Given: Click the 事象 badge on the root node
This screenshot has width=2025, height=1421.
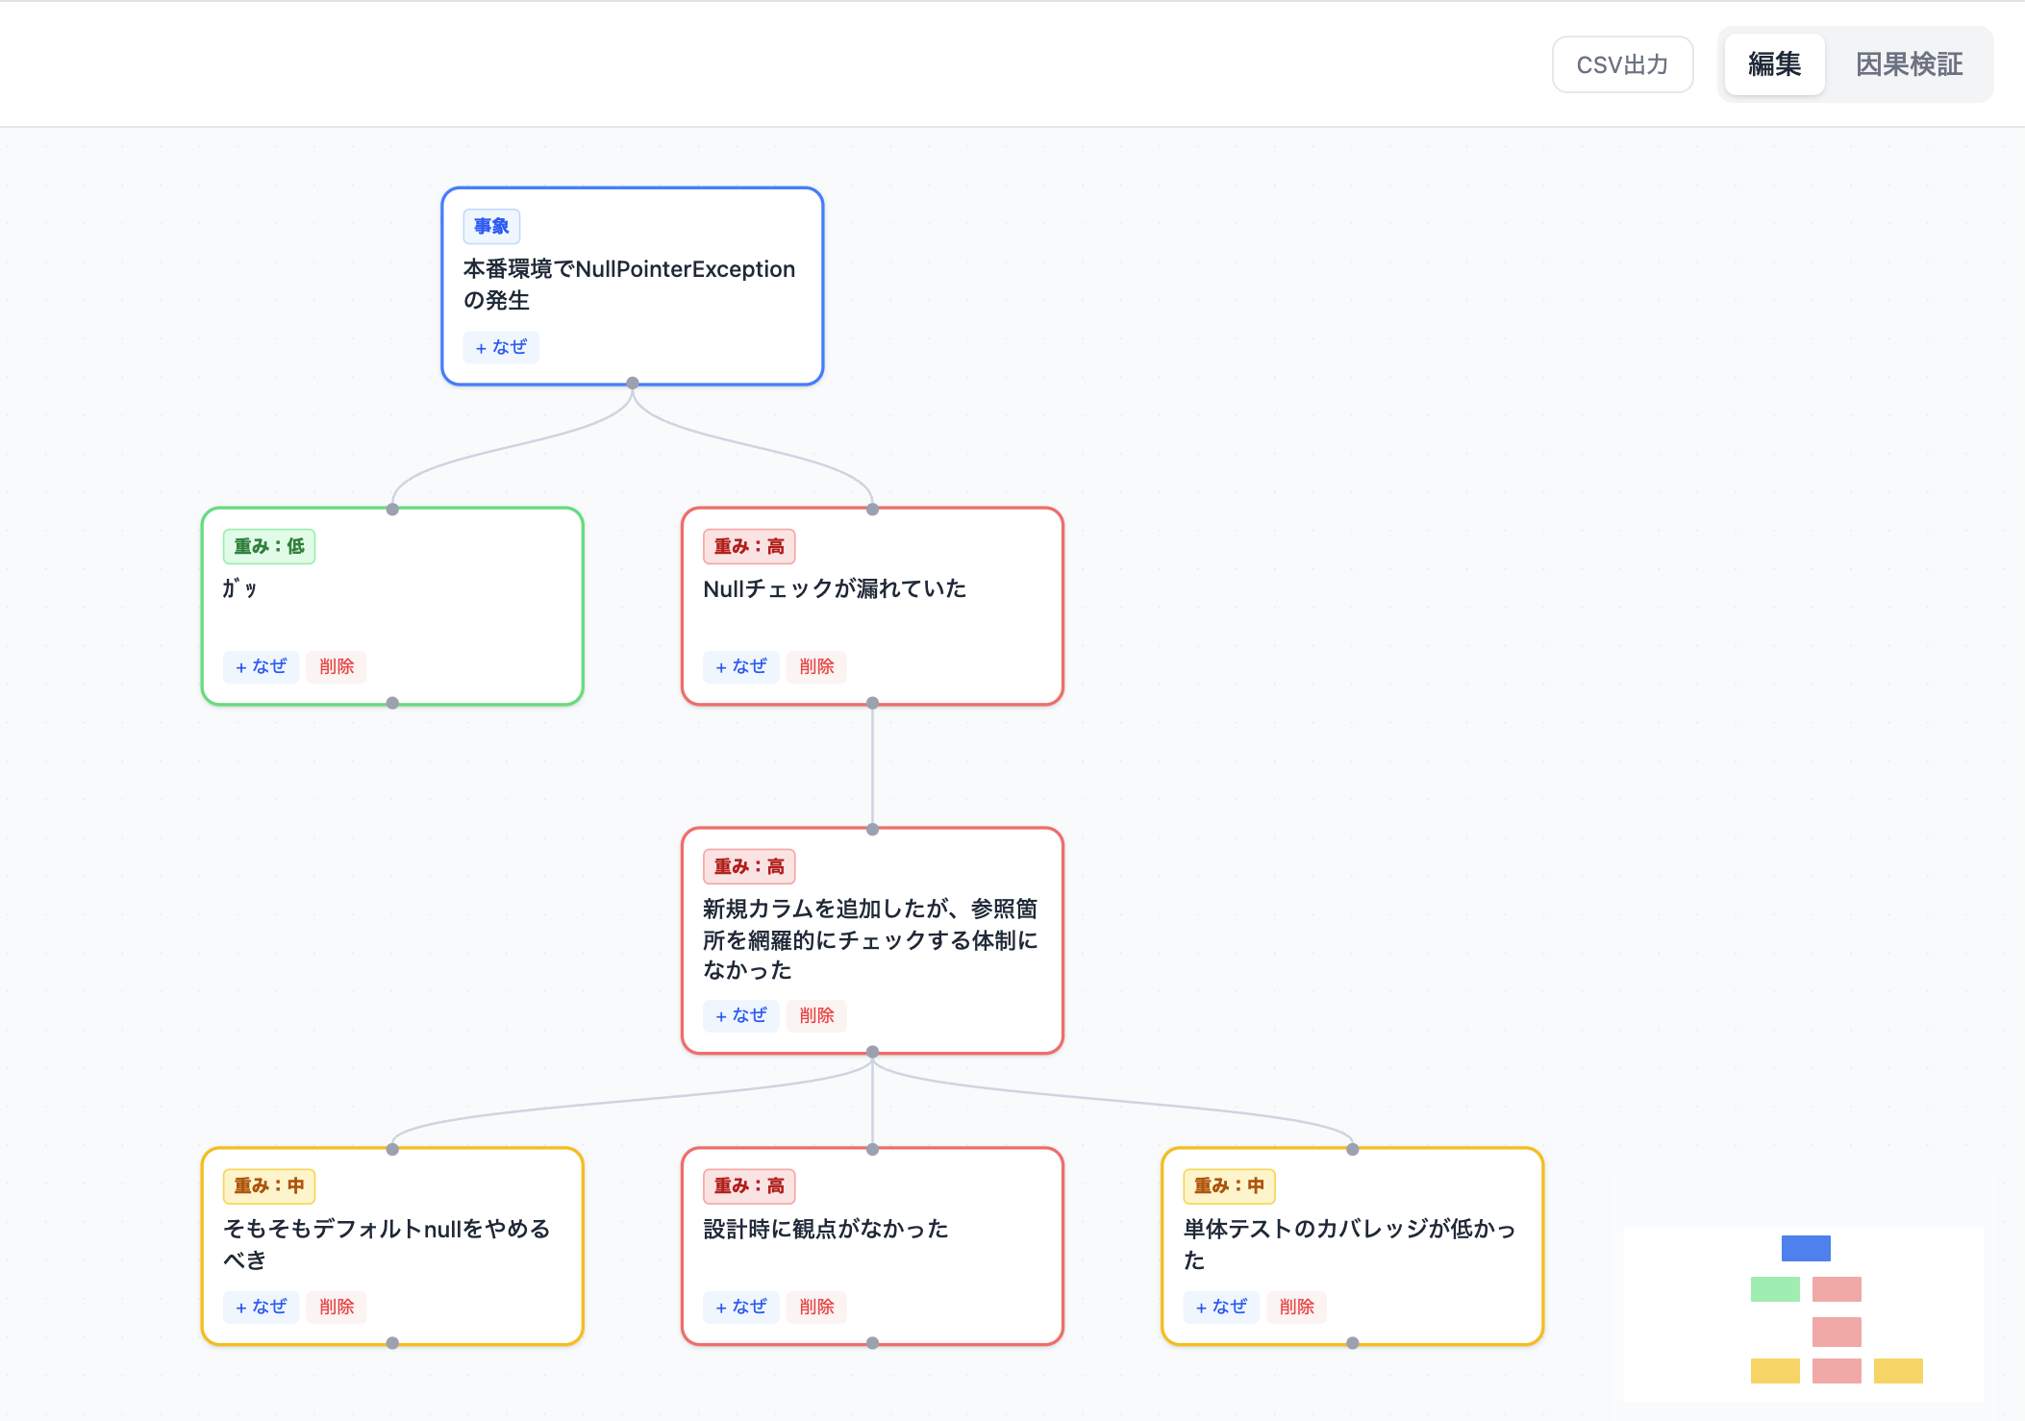Looking at the screenshot, I should [x=491, y=226].
